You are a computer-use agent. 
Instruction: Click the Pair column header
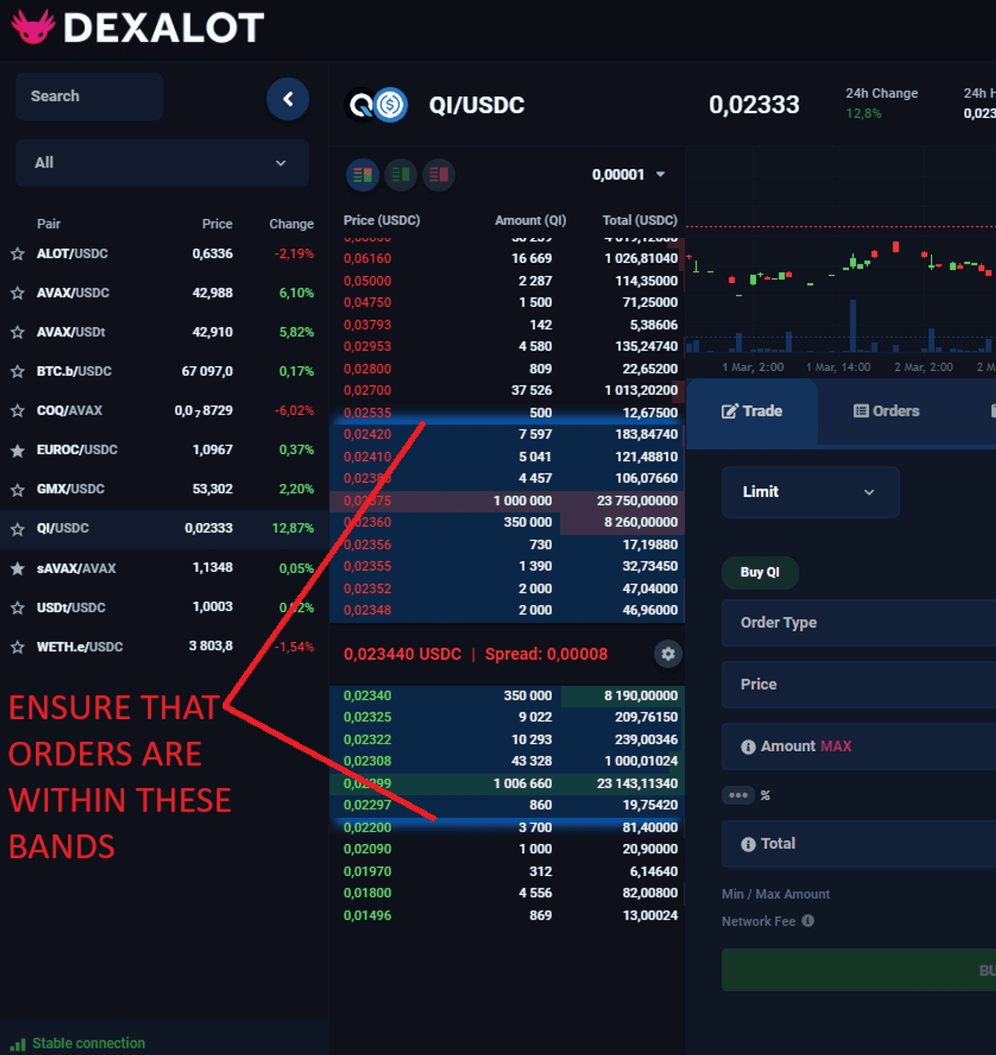pyautogui.click(x=49, y=224)
